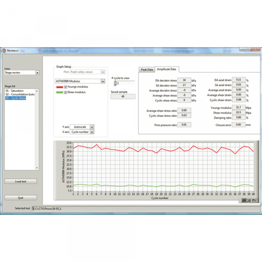The height and width of the screenshot is (262, 262).
Task: Select the graph pan hand tool
Action: 253,200
